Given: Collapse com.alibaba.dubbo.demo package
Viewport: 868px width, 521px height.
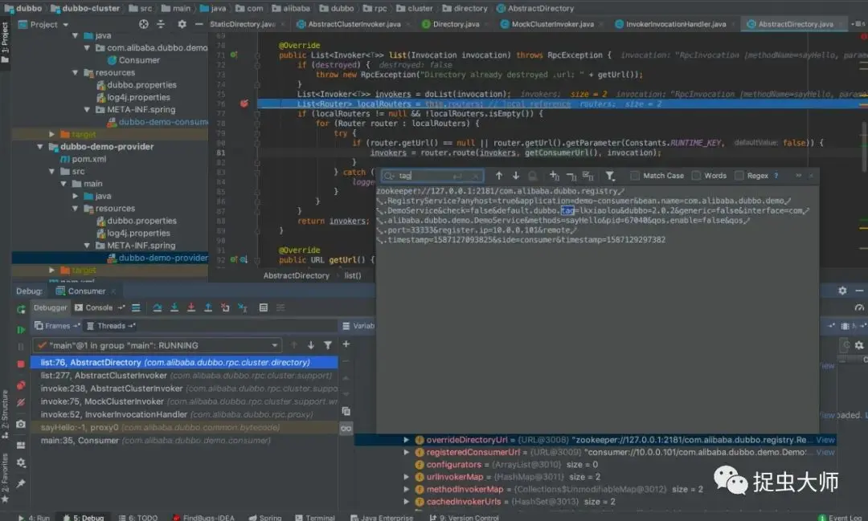Looking at the screenshot, I should click(87, 48).
